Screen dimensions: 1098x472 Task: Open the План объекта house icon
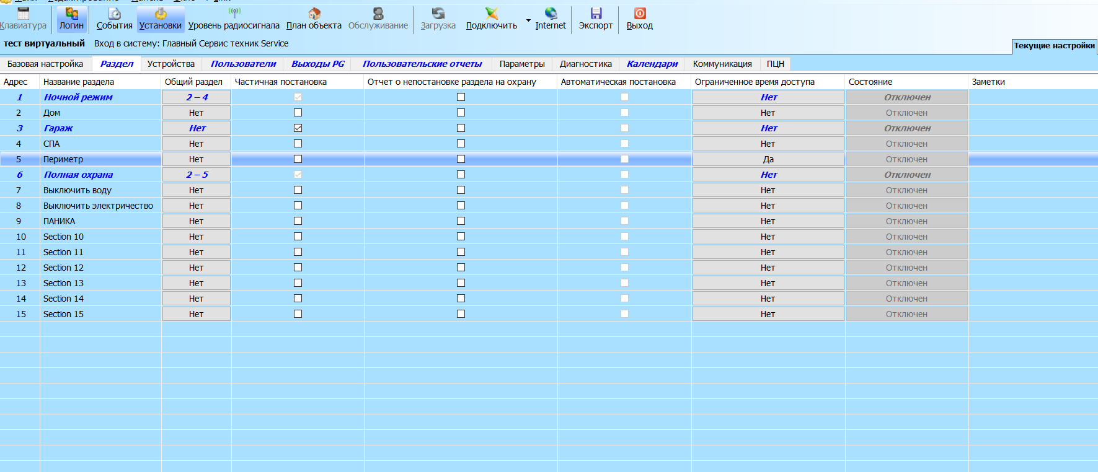coord(314,14)
